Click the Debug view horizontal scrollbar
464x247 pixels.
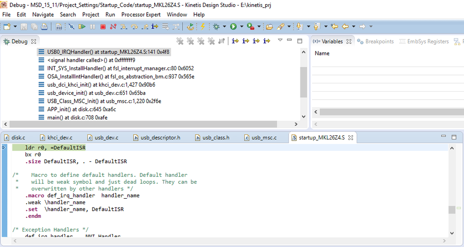pyautogui.click(x=143, y=124)
